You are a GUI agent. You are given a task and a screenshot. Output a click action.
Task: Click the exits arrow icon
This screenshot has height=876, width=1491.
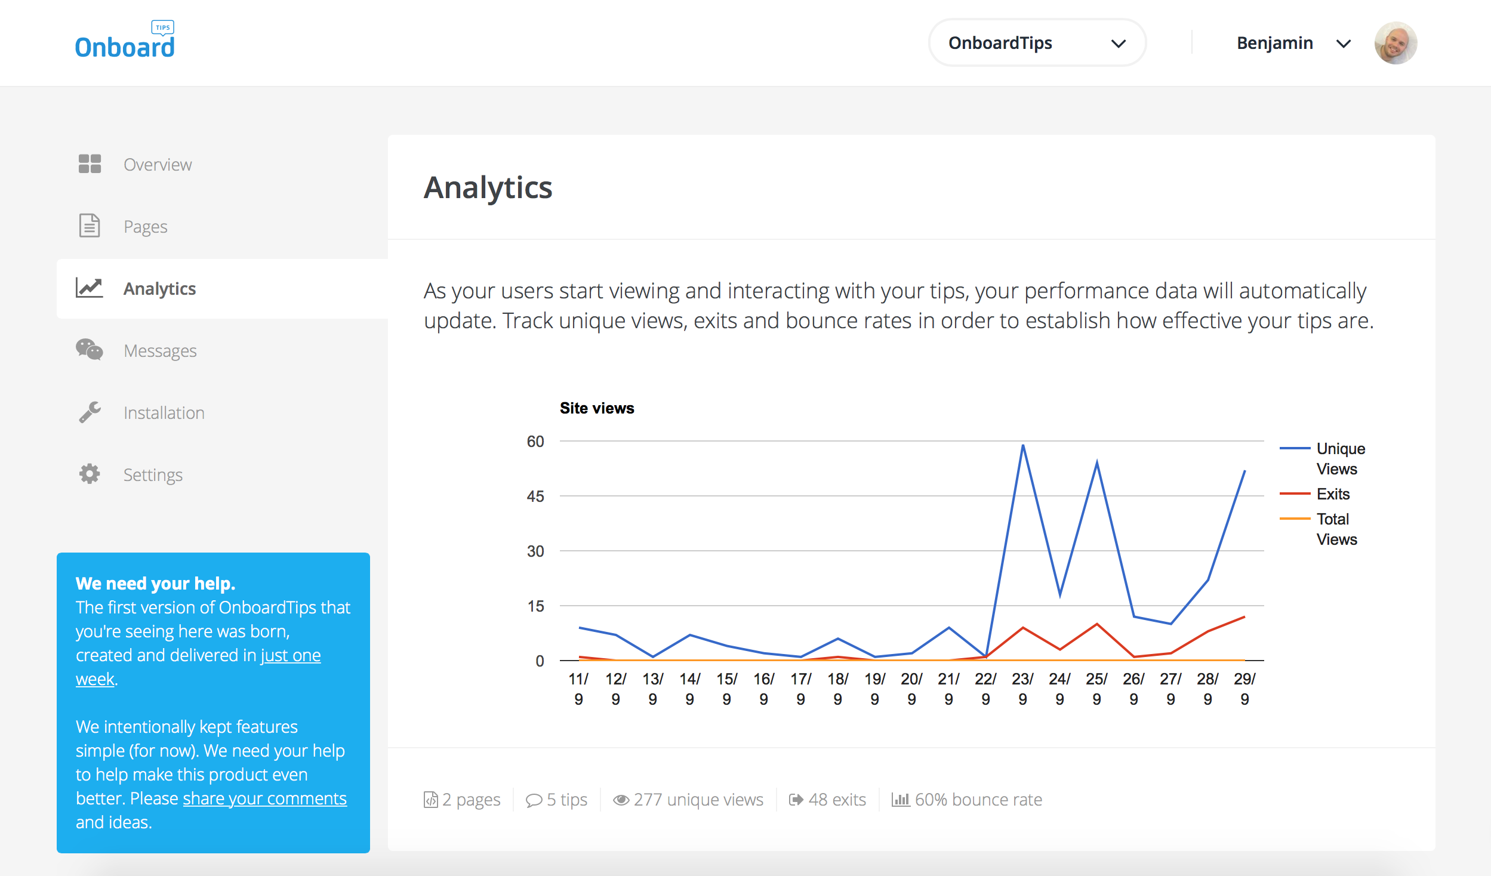(x=796, y=800)
